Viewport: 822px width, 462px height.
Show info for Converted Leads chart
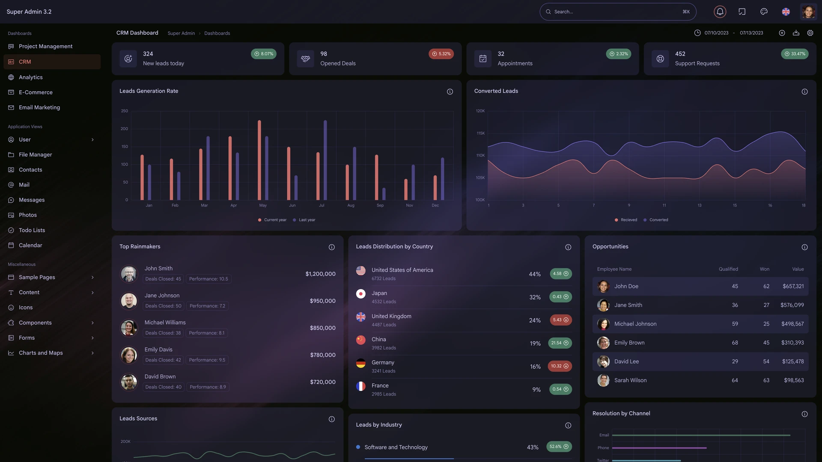pos(804,92)
